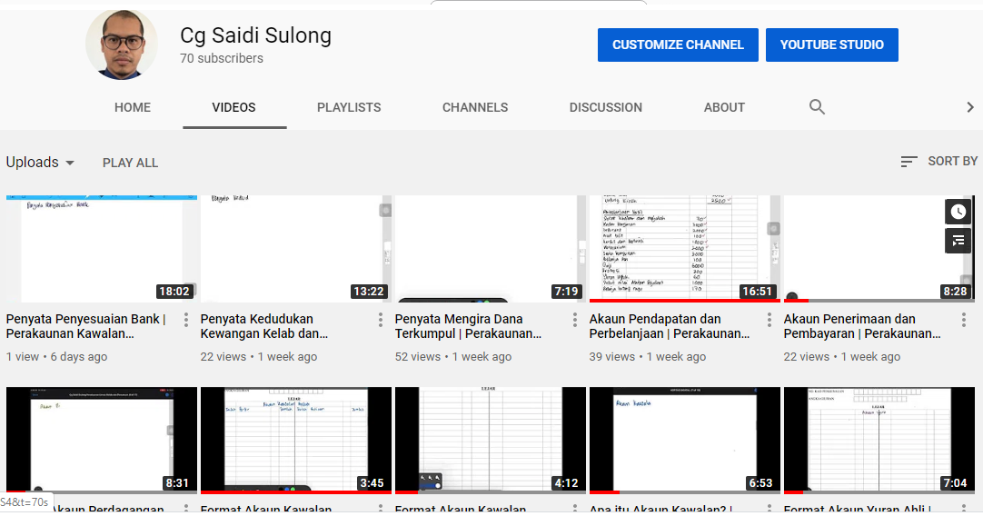The width and height of the screenshot is (983, 516).
Task: Go to the Channels tab
Action: 475,107
